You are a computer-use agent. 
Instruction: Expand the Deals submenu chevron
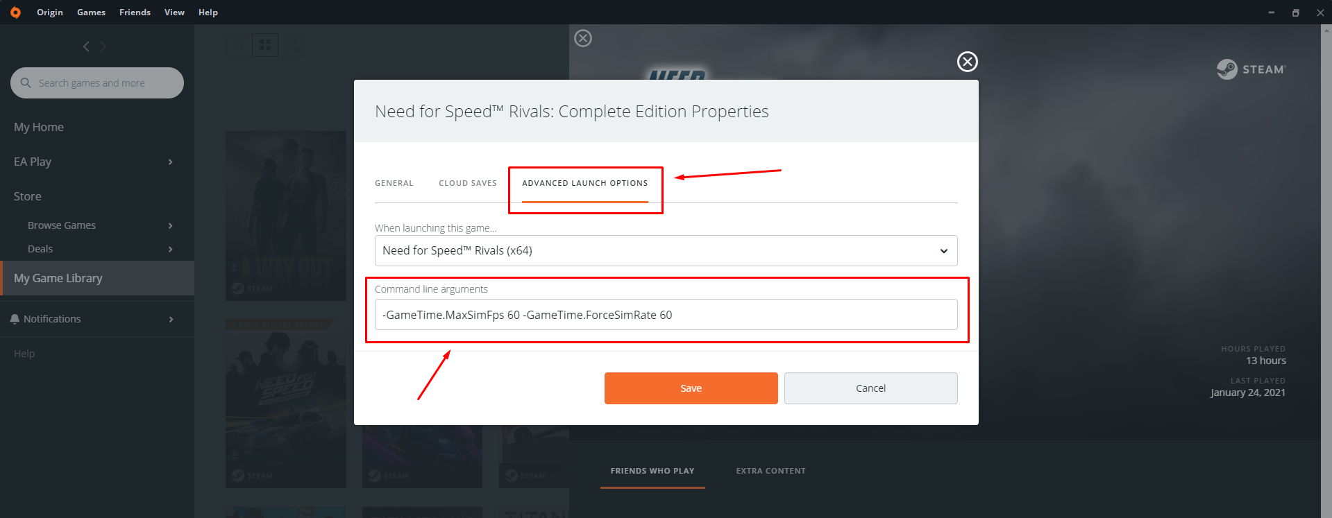[170, 250]
